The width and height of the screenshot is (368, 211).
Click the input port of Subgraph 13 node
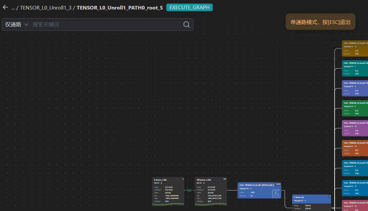342,48
